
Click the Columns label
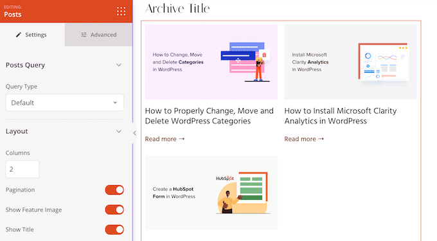[x=17, y=153]
